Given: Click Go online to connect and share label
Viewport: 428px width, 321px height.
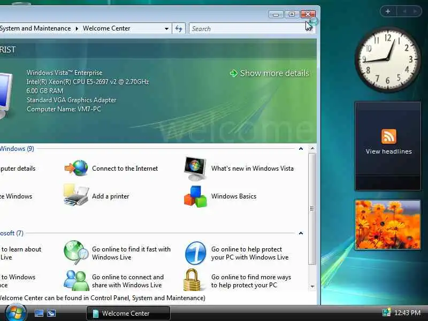Looking at the screenshot, I should click(128, 281).
